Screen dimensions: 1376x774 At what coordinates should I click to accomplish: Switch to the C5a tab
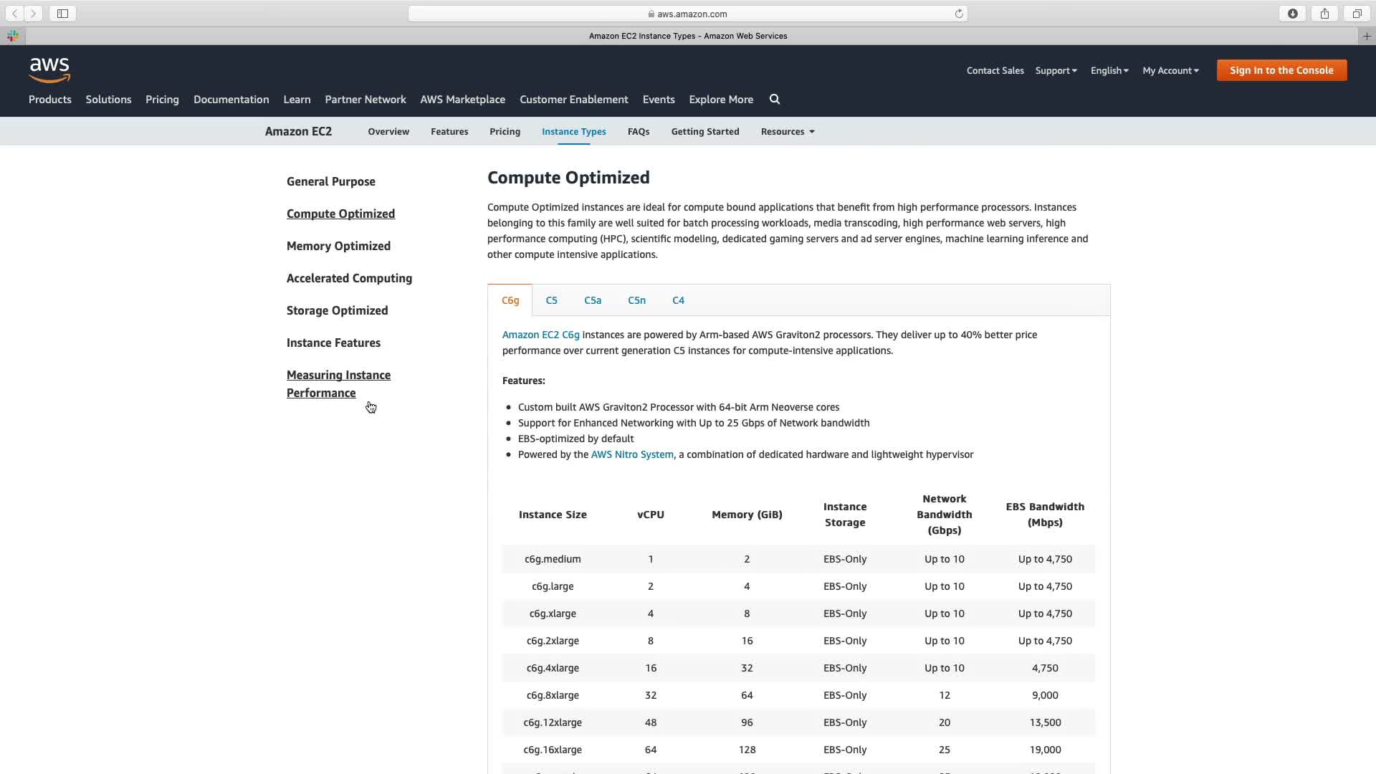click(x=593, y=300)
